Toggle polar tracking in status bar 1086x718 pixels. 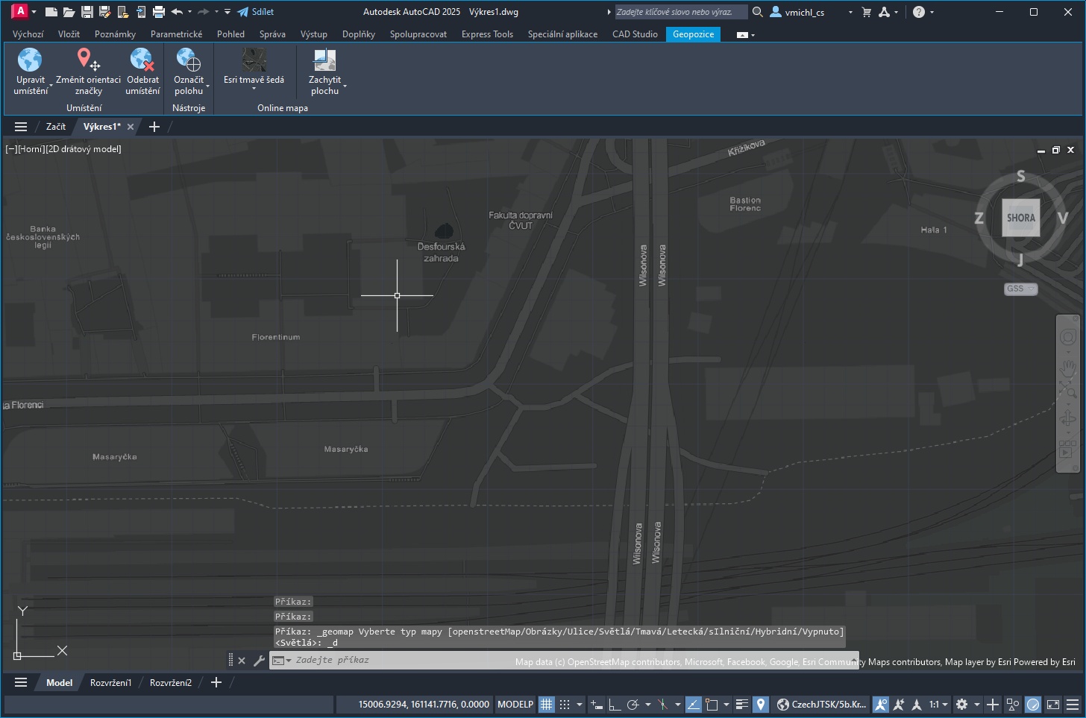coord(633,705)
